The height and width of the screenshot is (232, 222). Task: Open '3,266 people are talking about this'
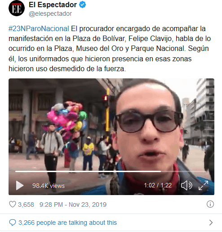[67, 223]
